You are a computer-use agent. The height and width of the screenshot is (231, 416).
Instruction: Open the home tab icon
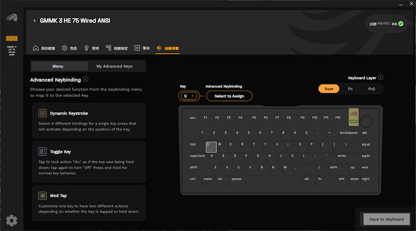[35, 48]
